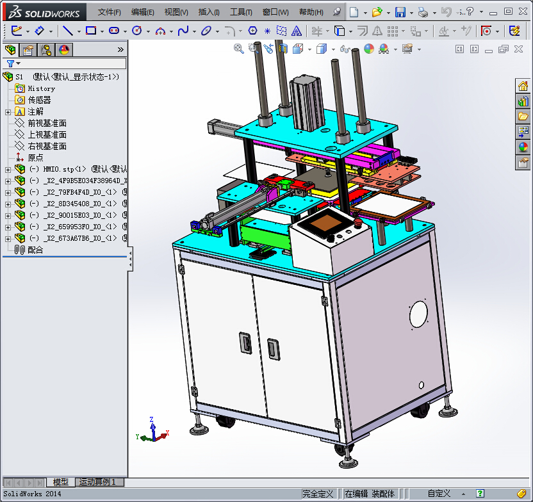Screen dimensions: 533x502
Task: Select the Linear Sketch Pattern tool
Action: pyautogui.click(x=393, y=31)
